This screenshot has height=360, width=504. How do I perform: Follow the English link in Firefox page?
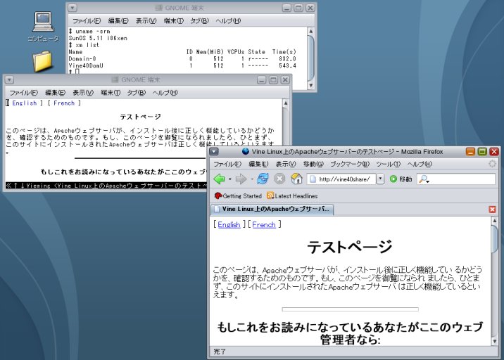(x=229, y=224)
